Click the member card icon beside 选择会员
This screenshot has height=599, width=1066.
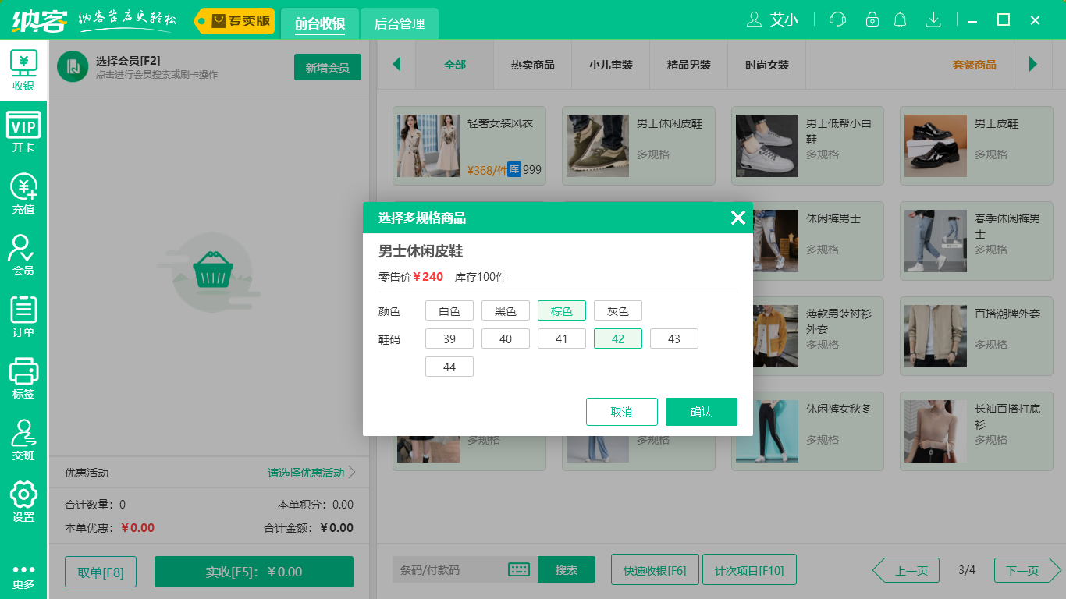point(73,66)
